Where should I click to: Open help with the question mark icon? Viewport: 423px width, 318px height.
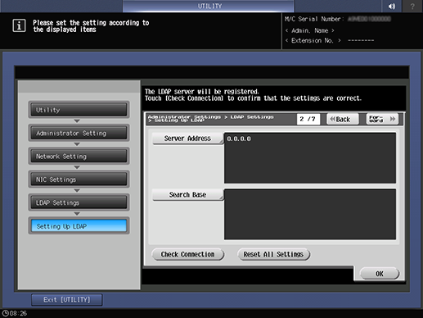pyautogui.click(x=412, y=6)
